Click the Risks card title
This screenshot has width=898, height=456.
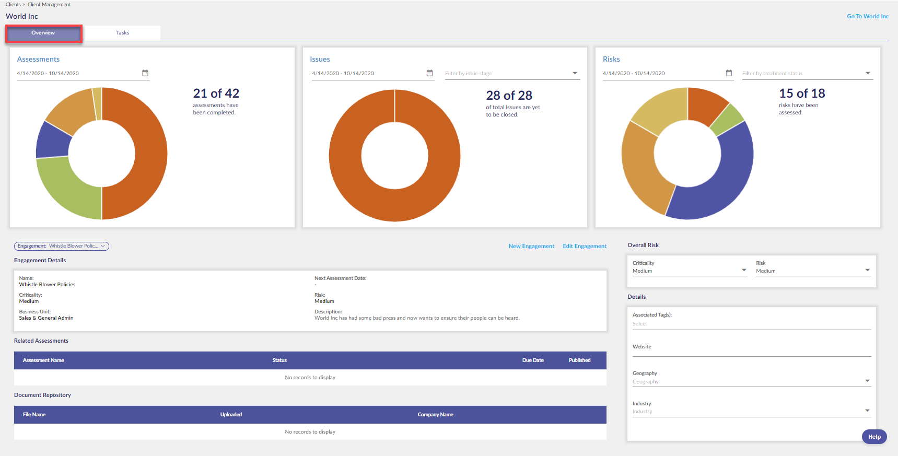(x=611, y=59)
